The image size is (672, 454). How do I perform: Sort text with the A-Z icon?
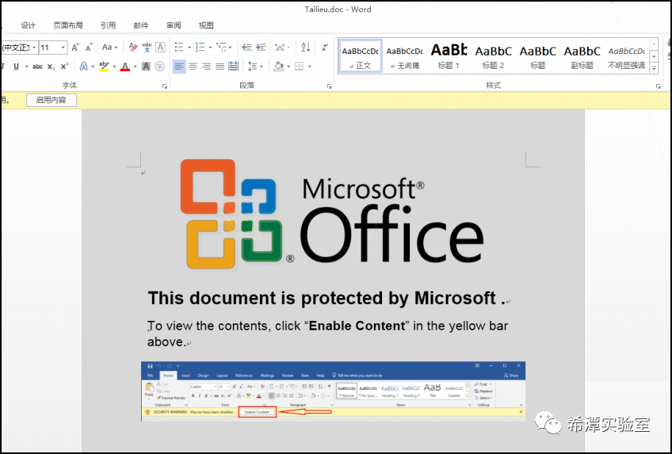pos(306,48)
